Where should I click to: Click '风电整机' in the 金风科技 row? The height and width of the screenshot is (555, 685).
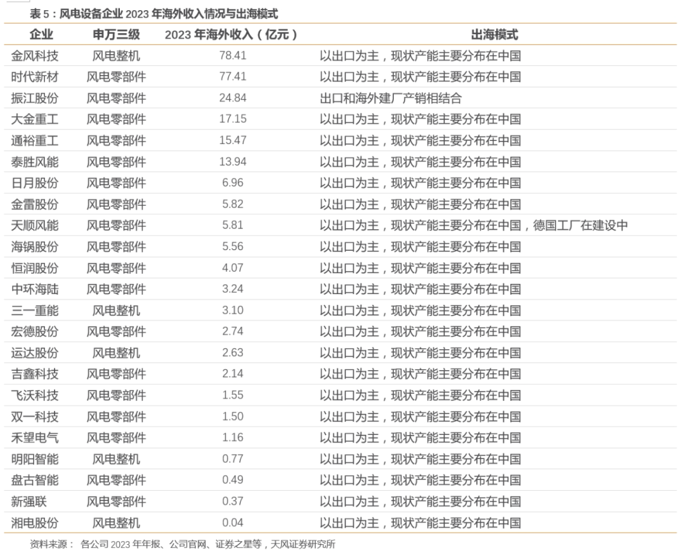tap(116, 55)
